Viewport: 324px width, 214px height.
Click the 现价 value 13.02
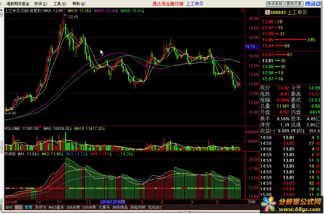(x=284, y=88)
